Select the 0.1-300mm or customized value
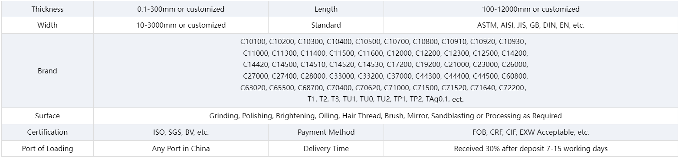The width and height of the screenshot is (679, 158). point(181,9)
